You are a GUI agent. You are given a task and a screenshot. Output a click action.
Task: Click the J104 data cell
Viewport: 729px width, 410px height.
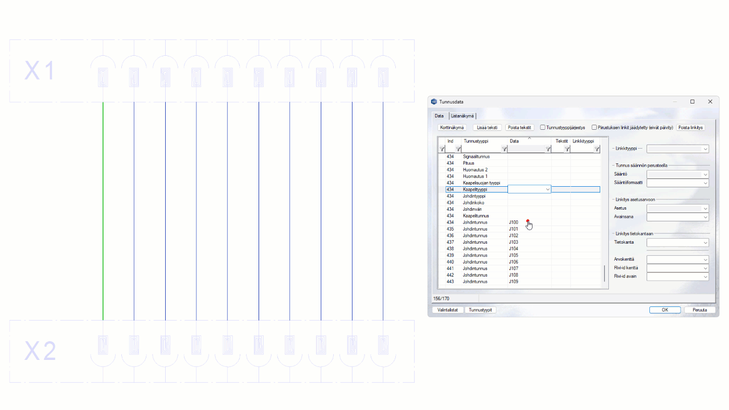(529, 249)
